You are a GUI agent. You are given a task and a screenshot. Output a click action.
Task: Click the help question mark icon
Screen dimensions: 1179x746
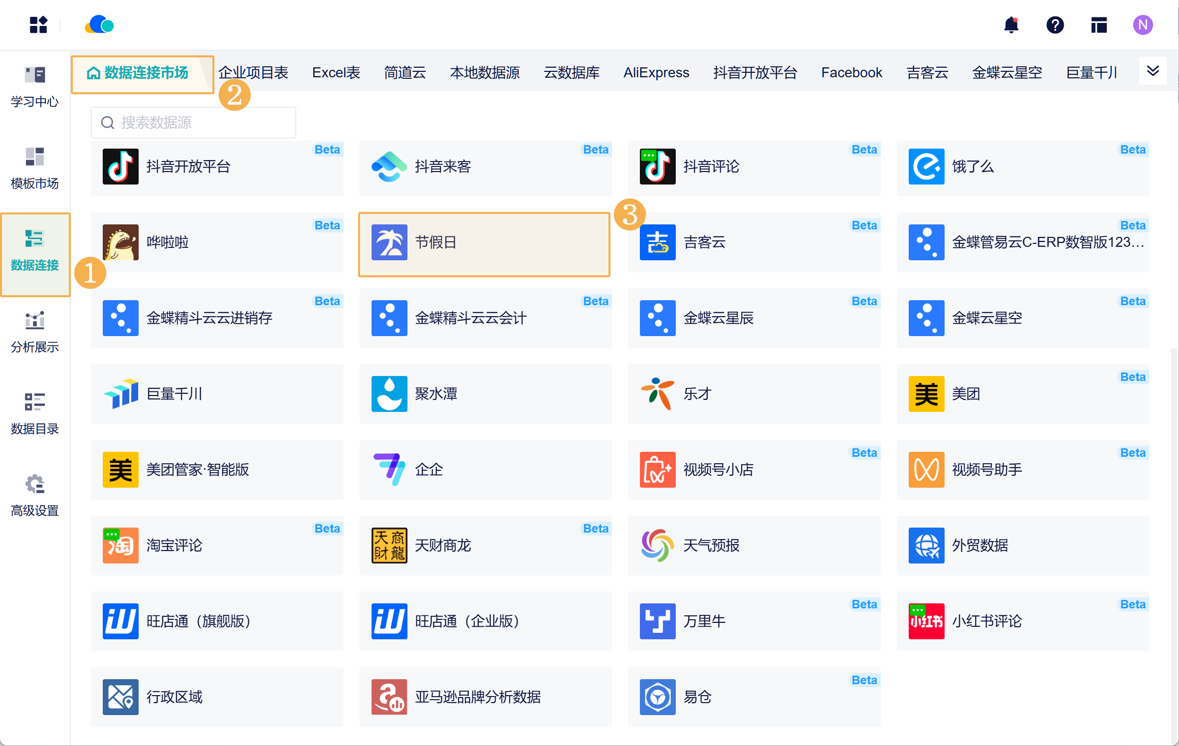tap(1055, 25)
